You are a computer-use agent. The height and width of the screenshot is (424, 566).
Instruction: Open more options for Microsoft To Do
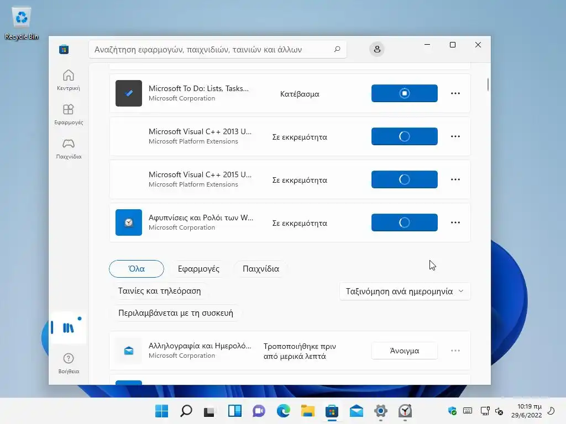pyautogui.click(x=455, y=93)
